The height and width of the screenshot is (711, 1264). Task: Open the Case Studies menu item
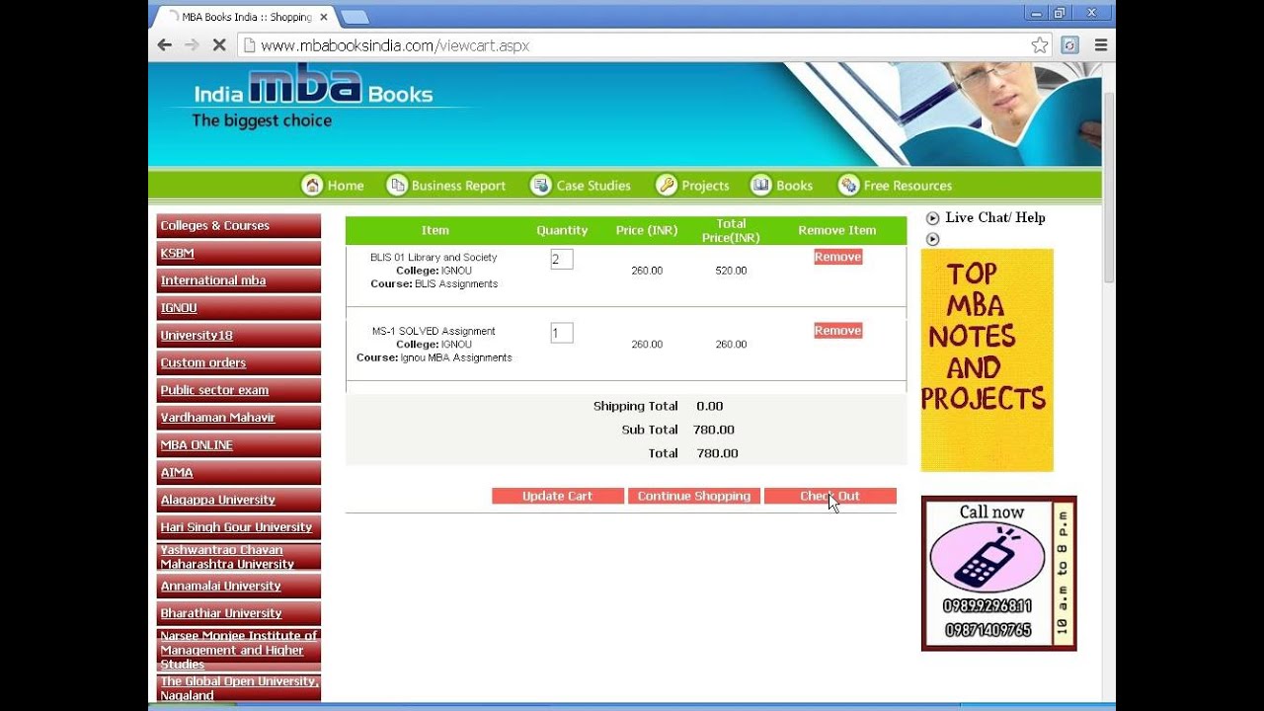[593, 186]
